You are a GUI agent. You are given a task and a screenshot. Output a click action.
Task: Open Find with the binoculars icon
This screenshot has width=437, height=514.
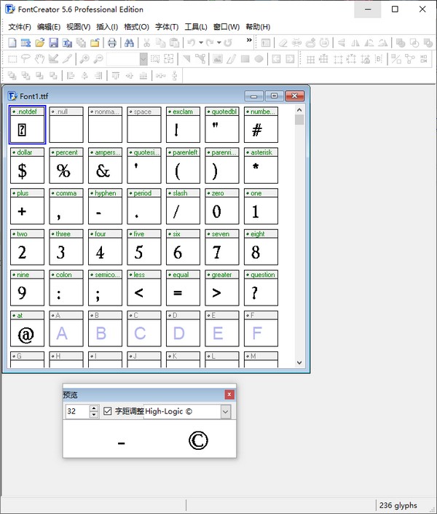tap(129, 42)
